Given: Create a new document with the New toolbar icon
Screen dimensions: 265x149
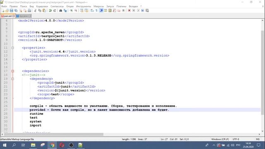Looking at the screenshot, I should [x=3, y=11].
